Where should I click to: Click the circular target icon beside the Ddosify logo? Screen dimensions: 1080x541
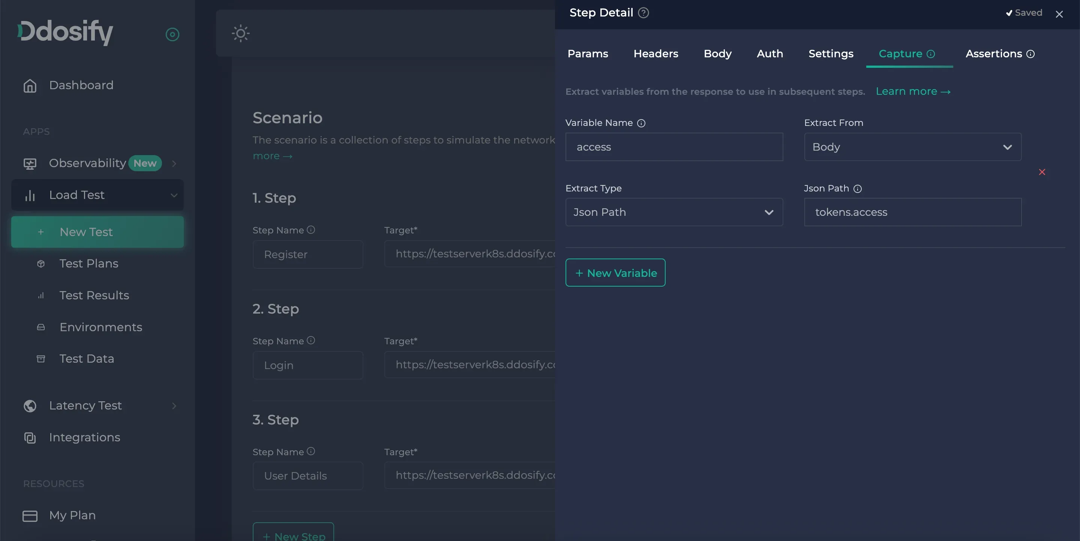[172, 34]
